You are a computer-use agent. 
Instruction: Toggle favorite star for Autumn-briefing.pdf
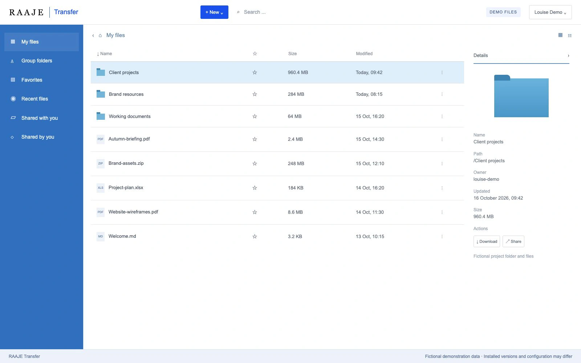pos(255,139)
